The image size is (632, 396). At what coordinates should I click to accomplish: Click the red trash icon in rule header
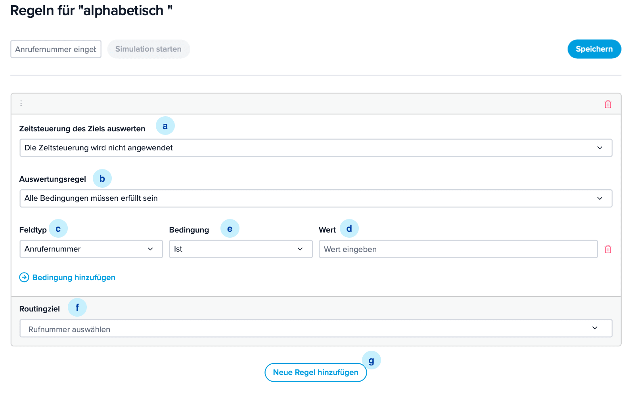(608, 104)
